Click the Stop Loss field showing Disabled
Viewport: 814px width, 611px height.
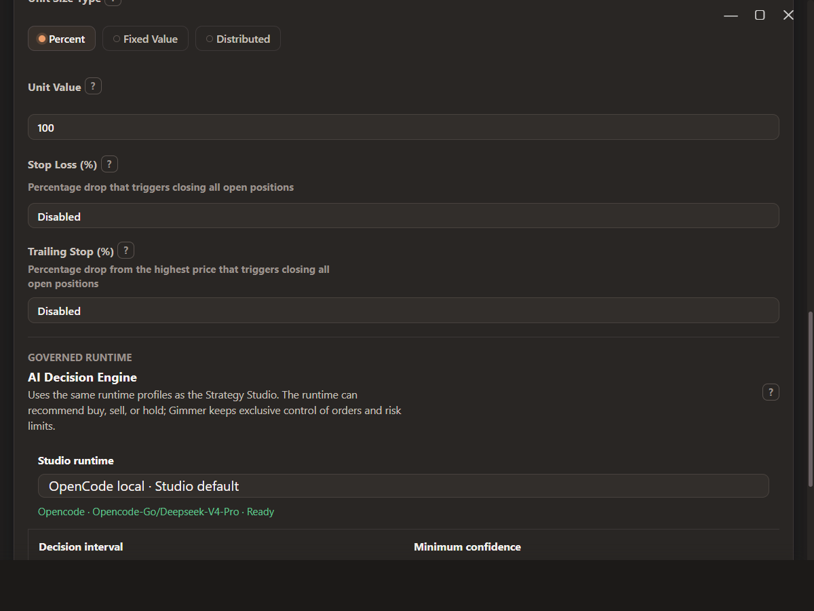pos(403,216)
